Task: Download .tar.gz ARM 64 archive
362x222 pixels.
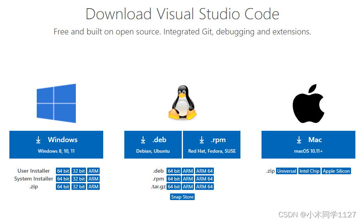Action: (x=204, y=187)
